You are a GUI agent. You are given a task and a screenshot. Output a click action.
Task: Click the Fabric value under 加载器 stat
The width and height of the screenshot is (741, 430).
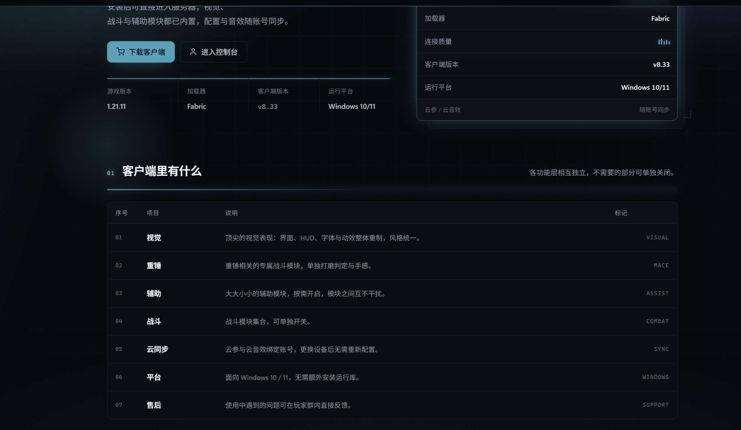pyautogui.click(x=197, y=106)
